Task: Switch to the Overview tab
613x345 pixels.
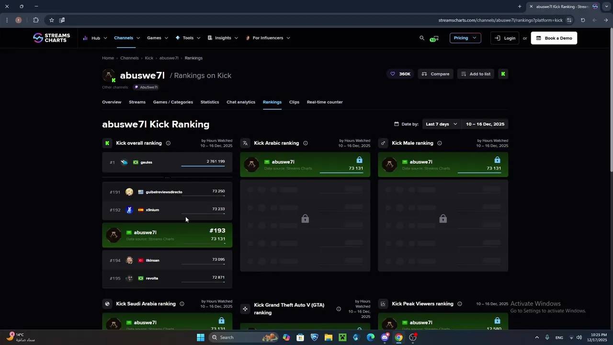Action: point(112,102)
